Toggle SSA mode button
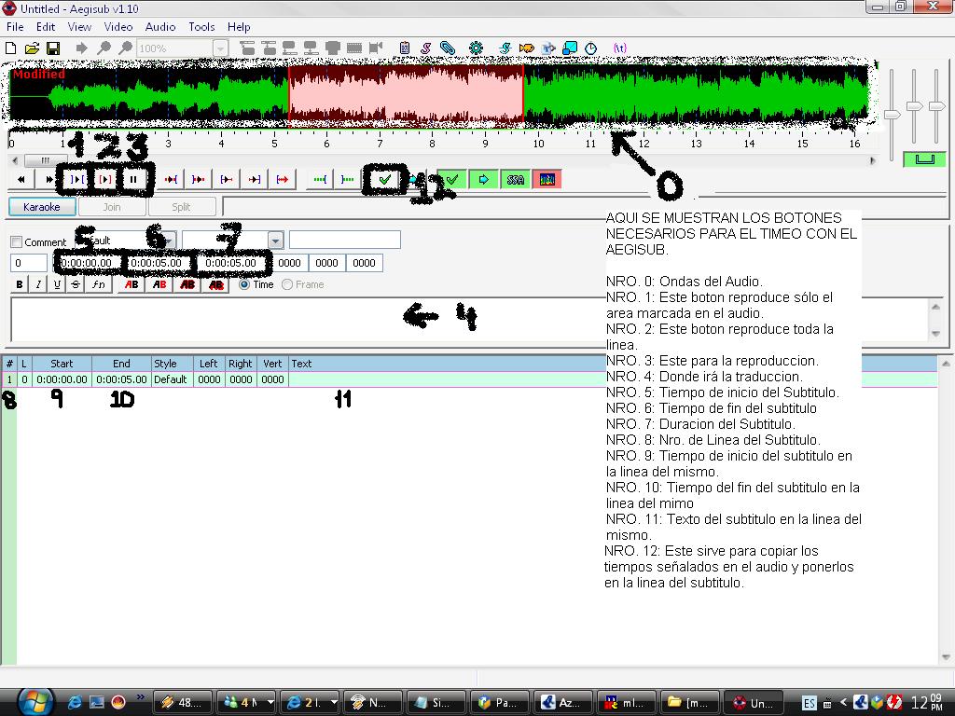The width and height of the screenshot is (955, 716). pos(515,180)
